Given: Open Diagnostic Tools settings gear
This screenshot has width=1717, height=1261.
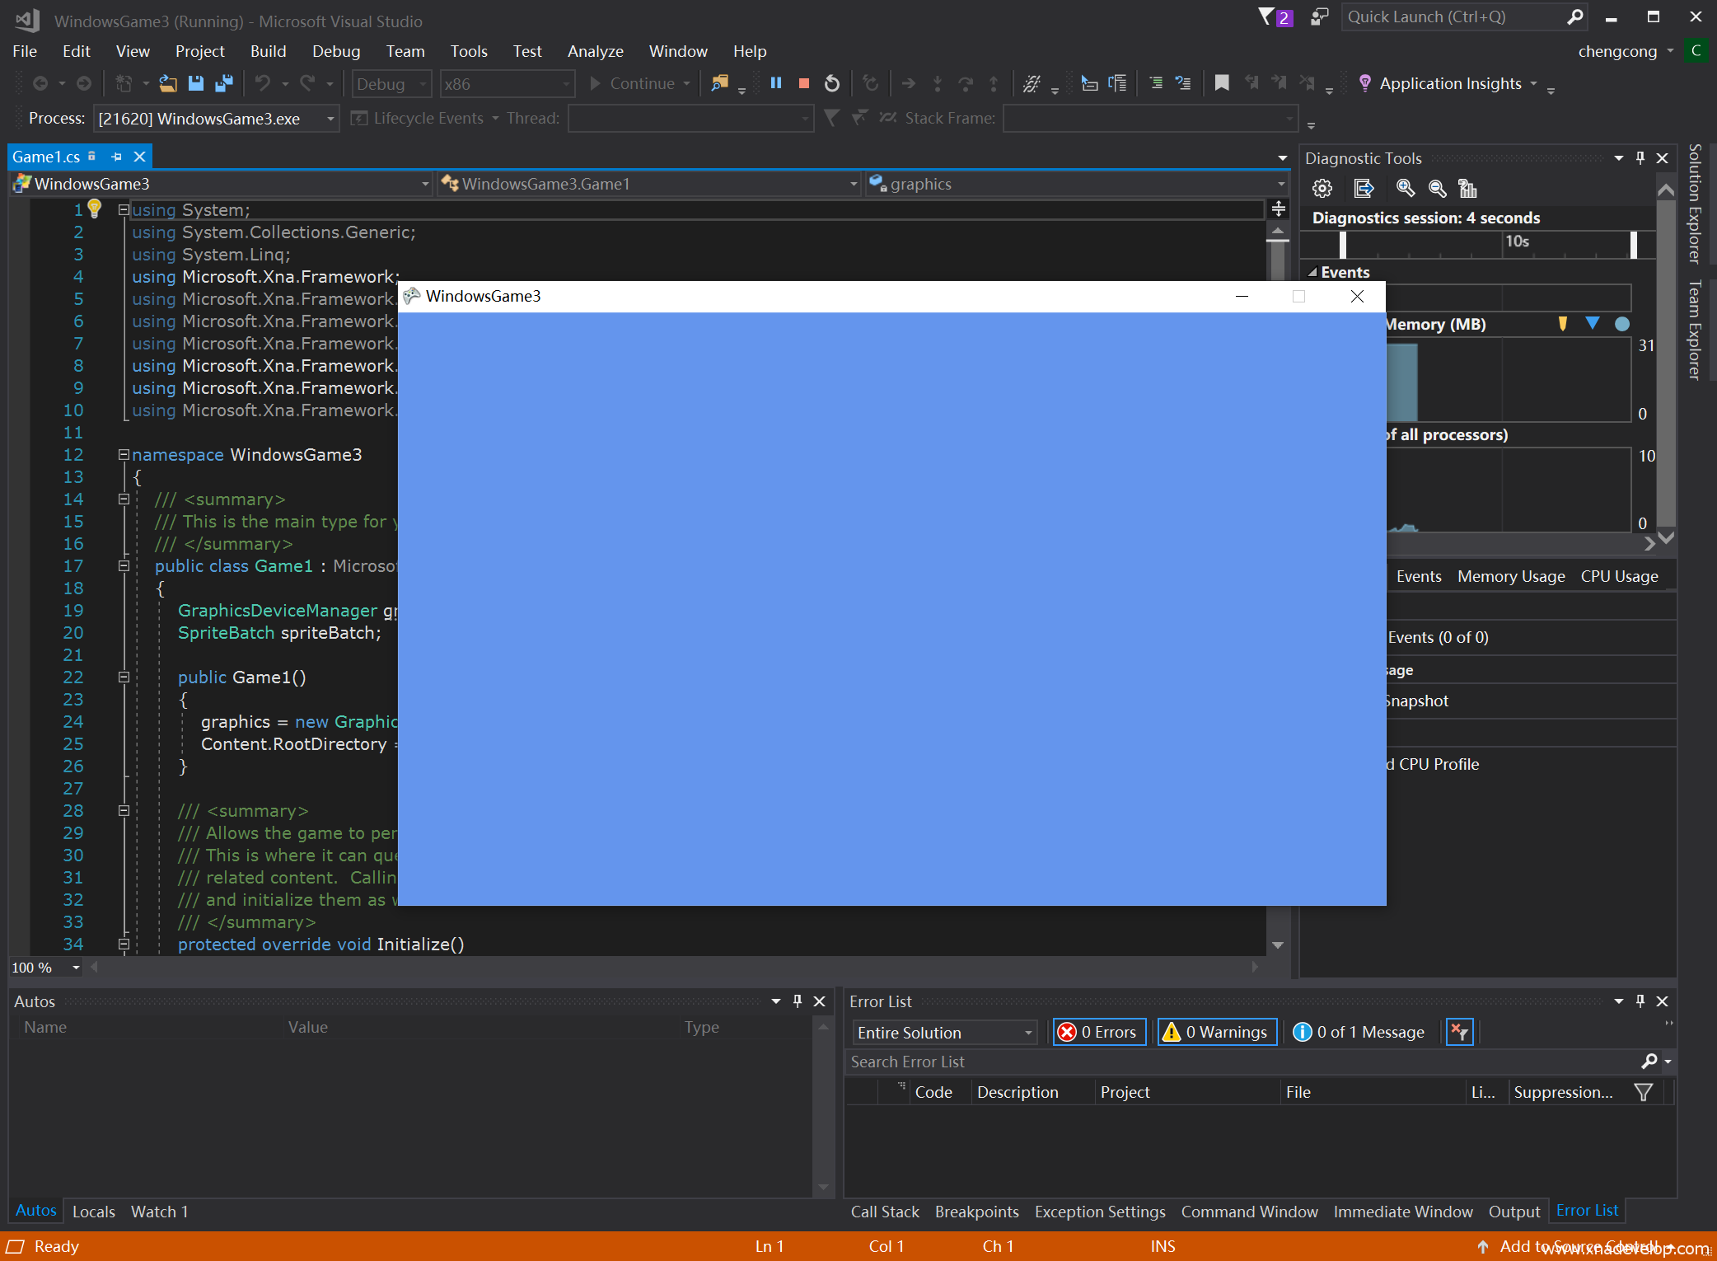Looking at the screenshot, I should coord(1322,189).
